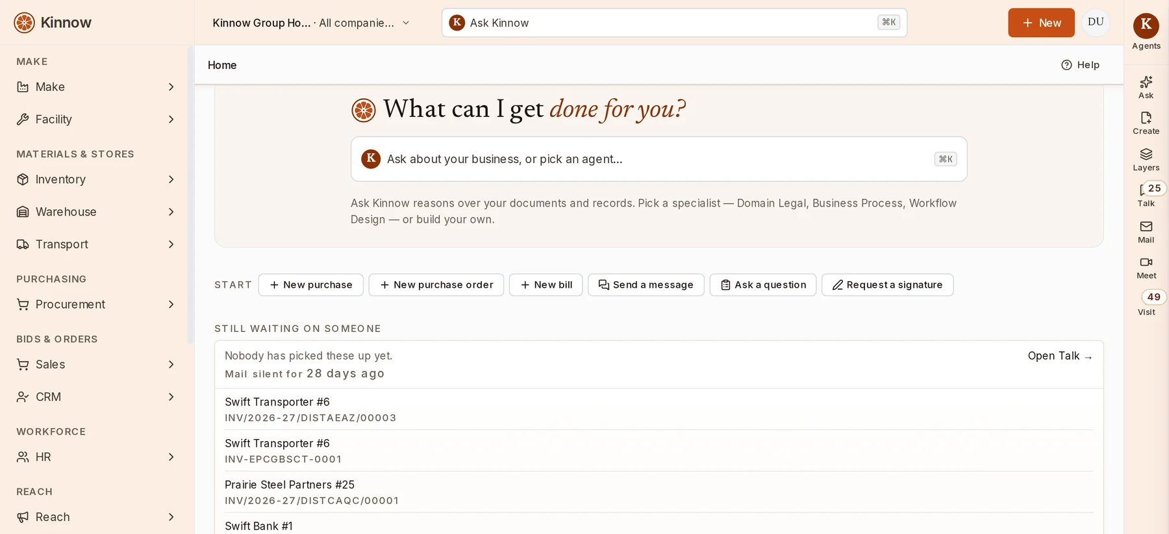This screenshot has height=534, width=1169.
Task: Click the Transport truck icon
Action: tap(23, 244)
